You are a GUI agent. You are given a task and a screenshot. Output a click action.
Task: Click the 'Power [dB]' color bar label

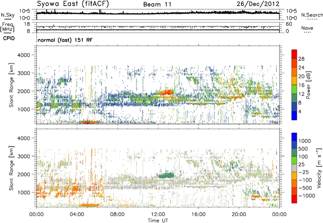tap(308, 85)
